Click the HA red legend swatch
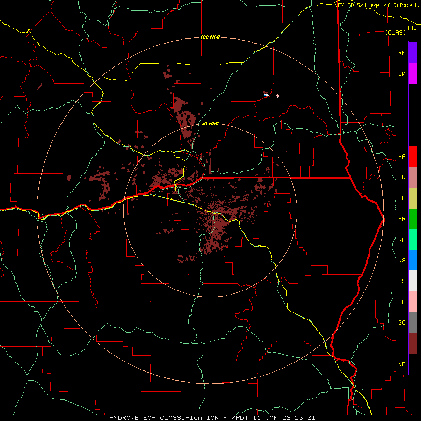 pyautogui.click(x=413, y=156)
